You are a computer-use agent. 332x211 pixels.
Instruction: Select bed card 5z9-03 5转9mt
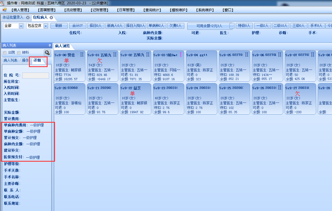[169, 66]
